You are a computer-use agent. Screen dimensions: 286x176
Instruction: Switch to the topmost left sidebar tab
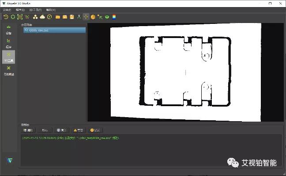coord(8,30)
